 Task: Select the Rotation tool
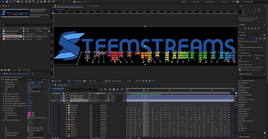[15, 2]
